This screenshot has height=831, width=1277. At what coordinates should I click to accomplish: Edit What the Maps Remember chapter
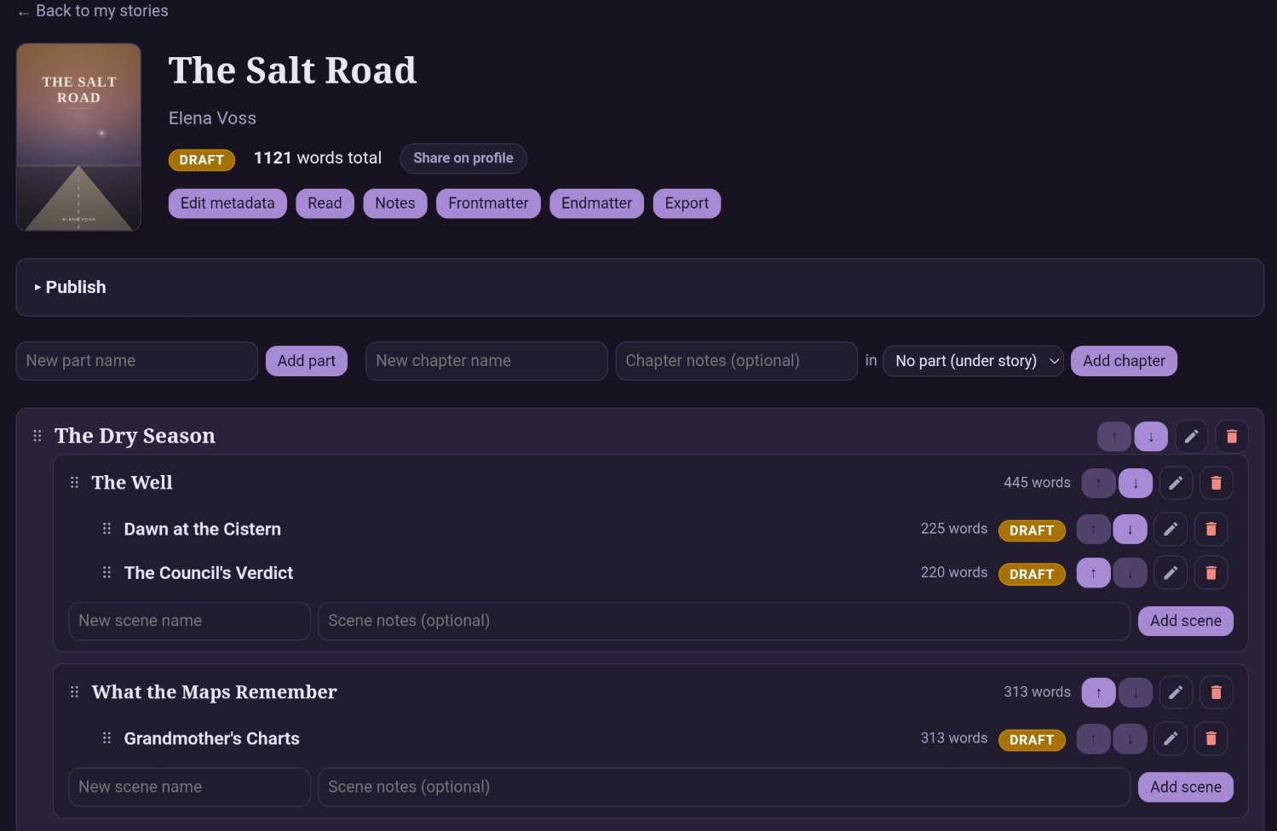(x=1175, y=692)
